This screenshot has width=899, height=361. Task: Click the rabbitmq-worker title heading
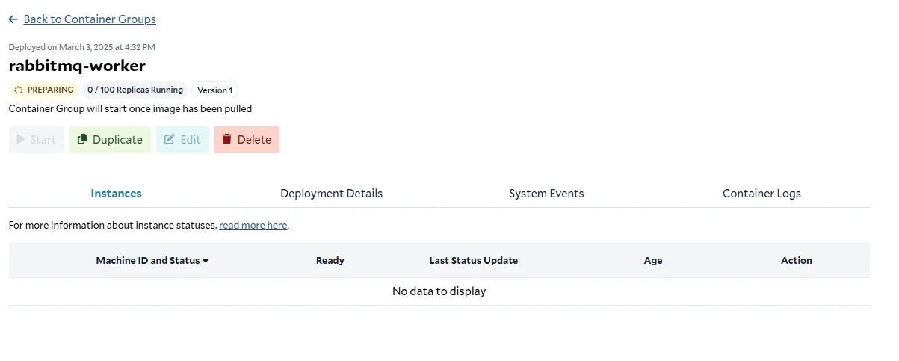[x=77, y=66]
